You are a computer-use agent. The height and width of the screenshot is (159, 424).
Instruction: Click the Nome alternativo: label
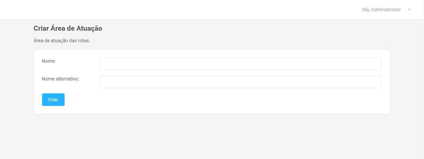tap(61, 79)
